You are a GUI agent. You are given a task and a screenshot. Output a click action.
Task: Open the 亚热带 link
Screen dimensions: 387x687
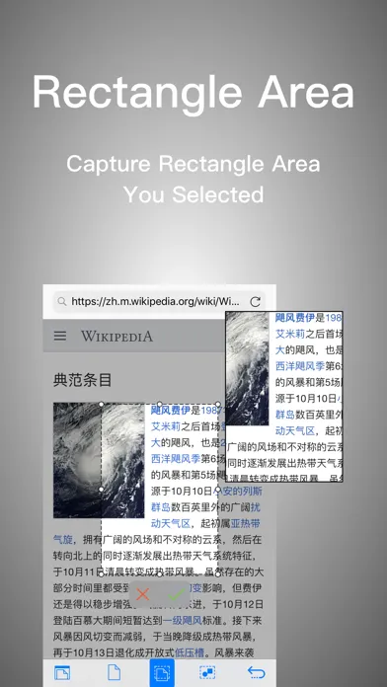click(x=246, y=523)
